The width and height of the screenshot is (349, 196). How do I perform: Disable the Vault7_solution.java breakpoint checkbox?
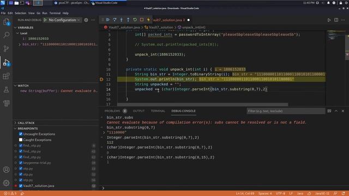coord(21,186)
